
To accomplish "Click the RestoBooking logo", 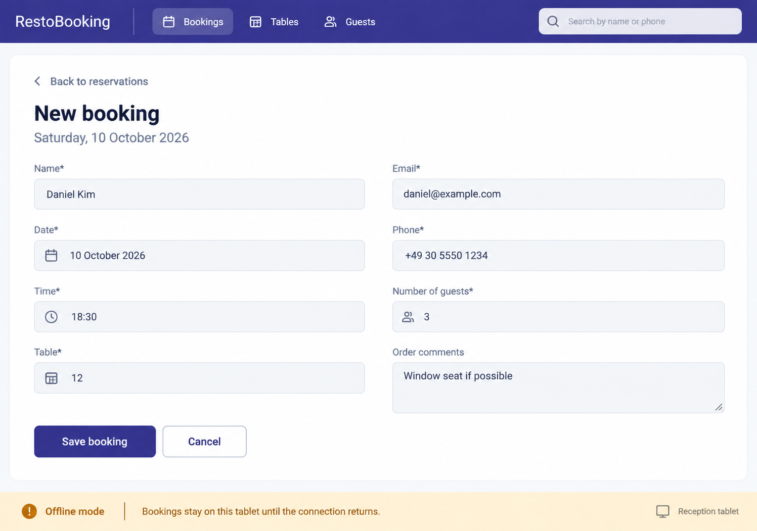I will [x=63, y=21].
